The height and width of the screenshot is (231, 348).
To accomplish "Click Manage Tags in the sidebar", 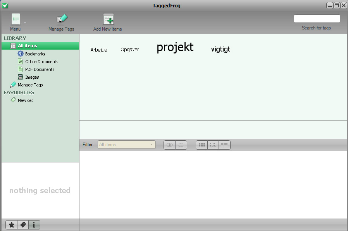I will (30, 85).
